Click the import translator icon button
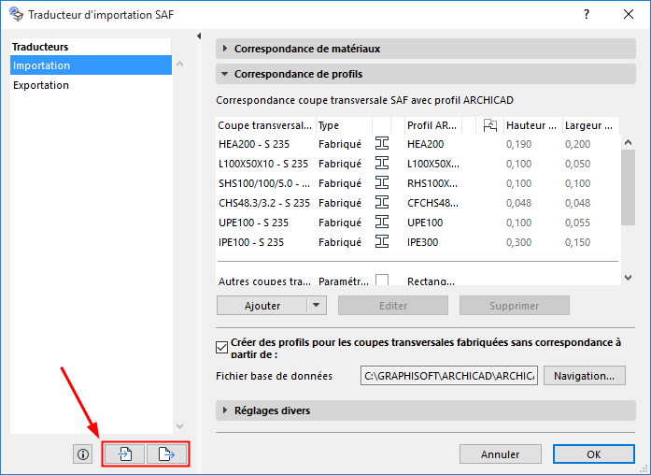Viewport: 651px width, 475px height. (124, 454)
